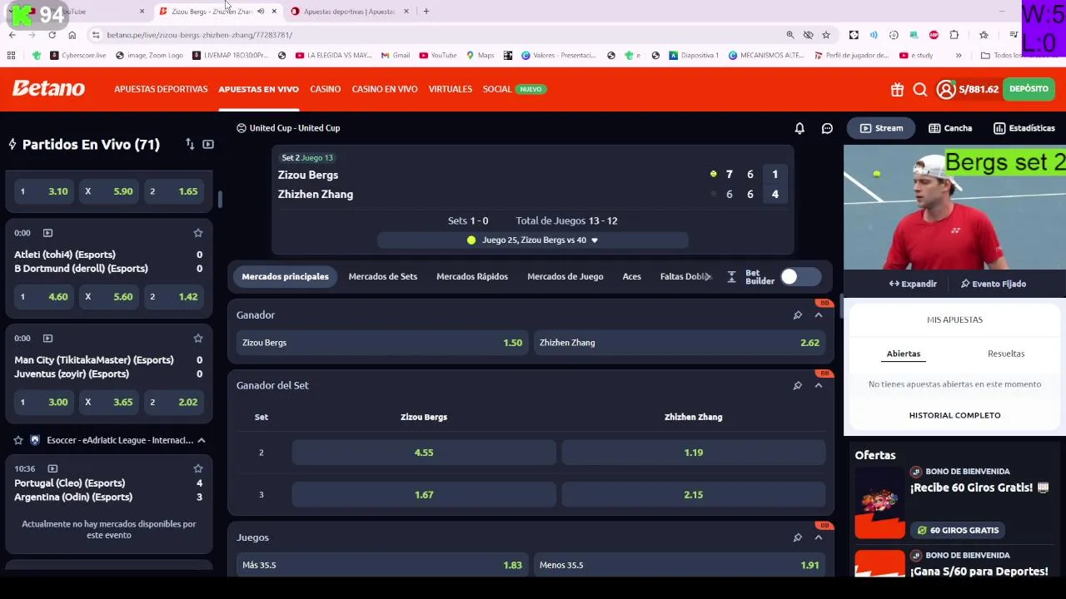This screenshot has height=599, width=1066.
Task: Open the gift promotions icon in header
Action: pyautogui.click(x=897, y=89)
